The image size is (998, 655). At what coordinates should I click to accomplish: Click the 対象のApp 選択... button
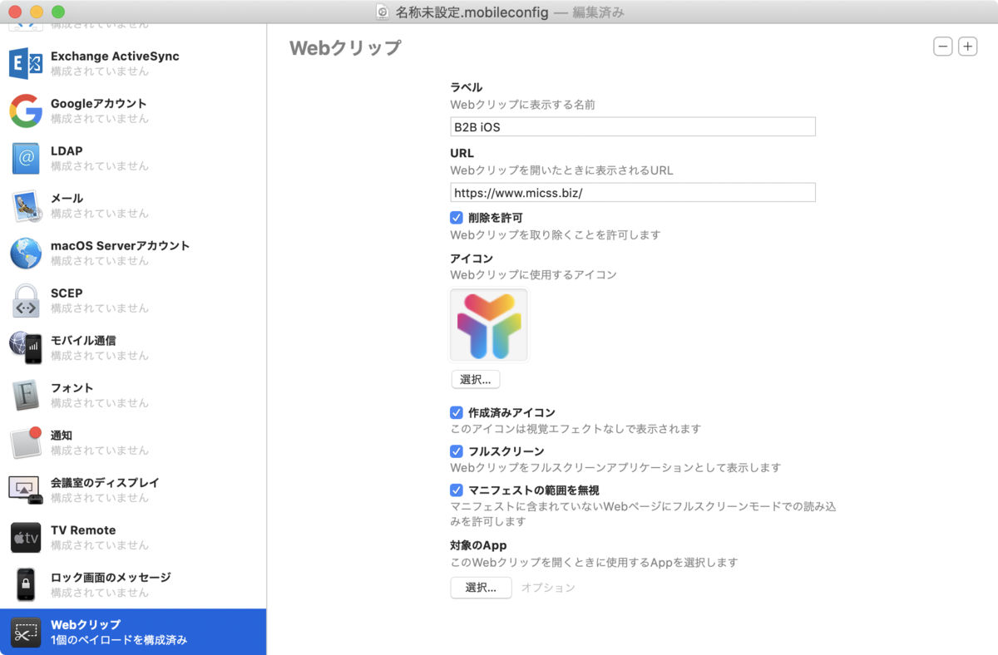[x=482, y=588]
